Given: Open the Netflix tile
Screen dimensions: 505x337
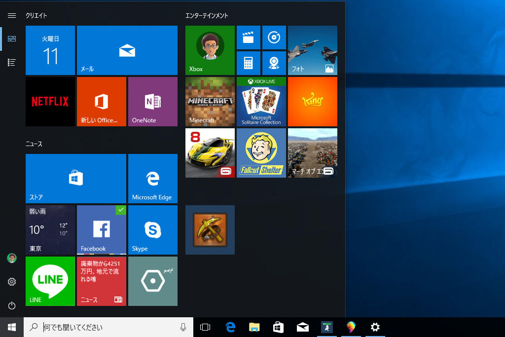Looking at the screenshot, I should [x=50, y=102].
